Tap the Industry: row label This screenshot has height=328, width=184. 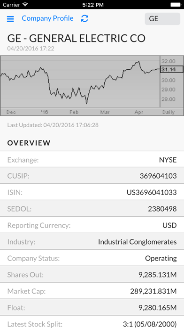click(x=21, y=242)
